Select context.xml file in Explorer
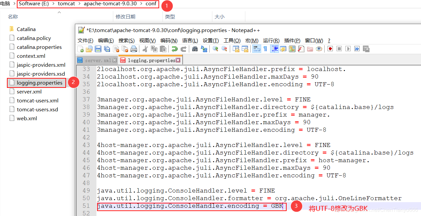Image resolution: width=421 pixels, height=216 pixels. coord(31,56)
